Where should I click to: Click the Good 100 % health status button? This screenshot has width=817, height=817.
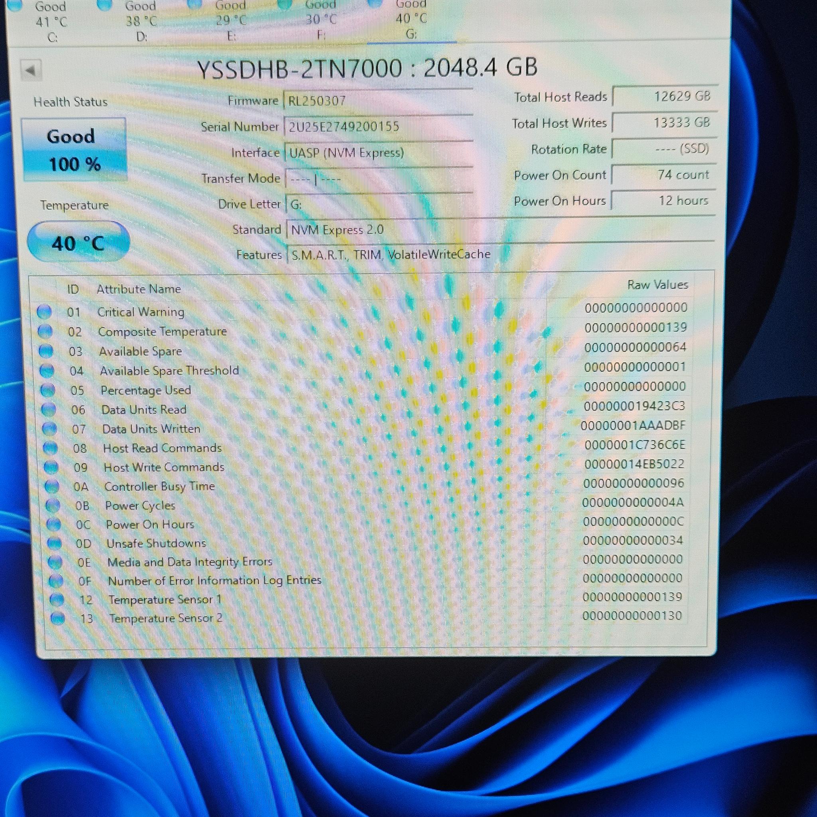[x=74, y=150]
